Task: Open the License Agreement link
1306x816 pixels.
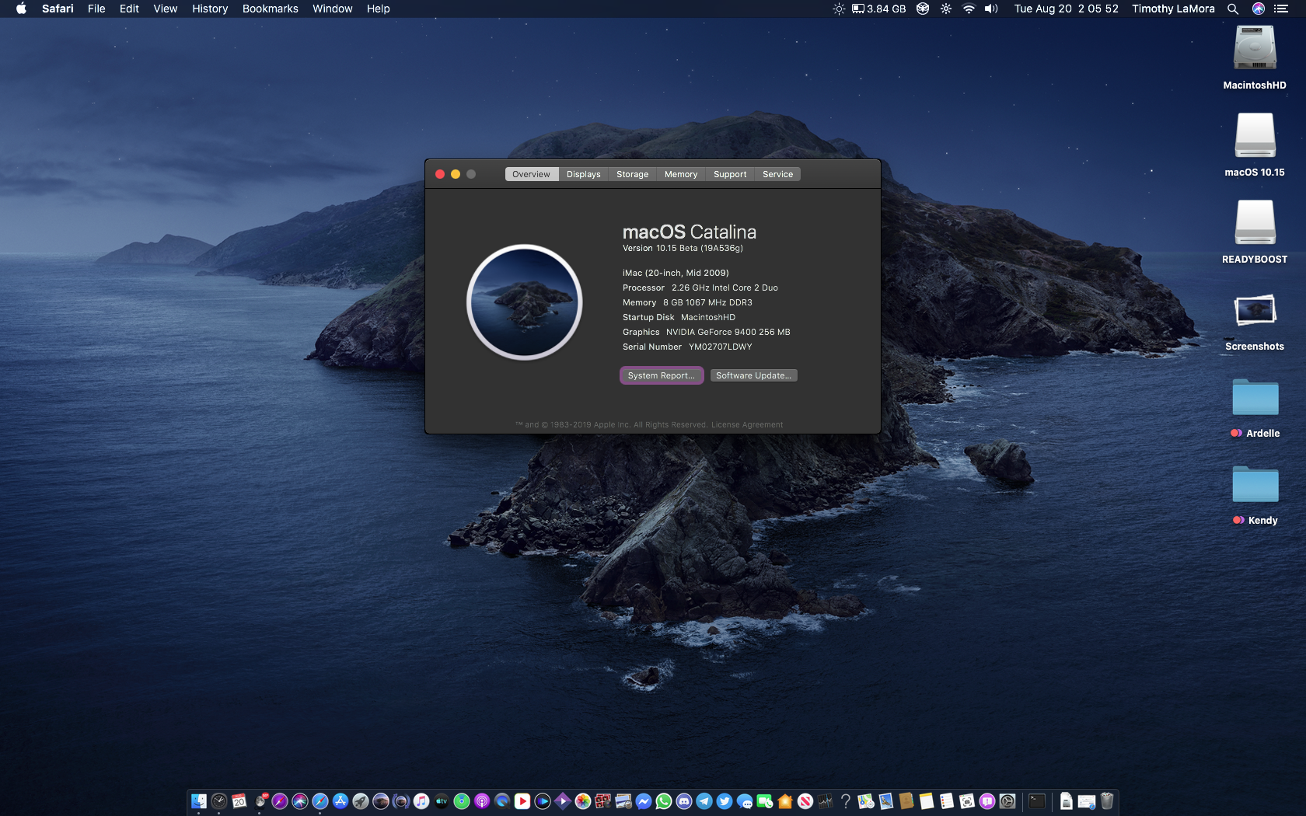Action: (747, 425)
